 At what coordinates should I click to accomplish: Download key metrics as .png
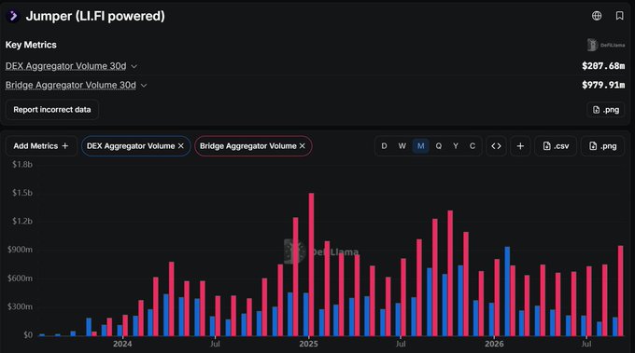(606, 110)
